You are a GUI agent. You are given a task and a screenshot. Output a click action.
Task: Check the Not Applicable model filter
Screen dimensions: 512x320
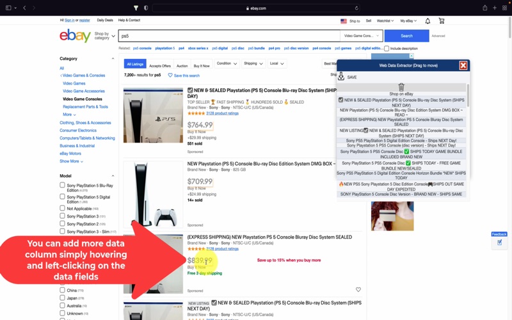[62, 208]
